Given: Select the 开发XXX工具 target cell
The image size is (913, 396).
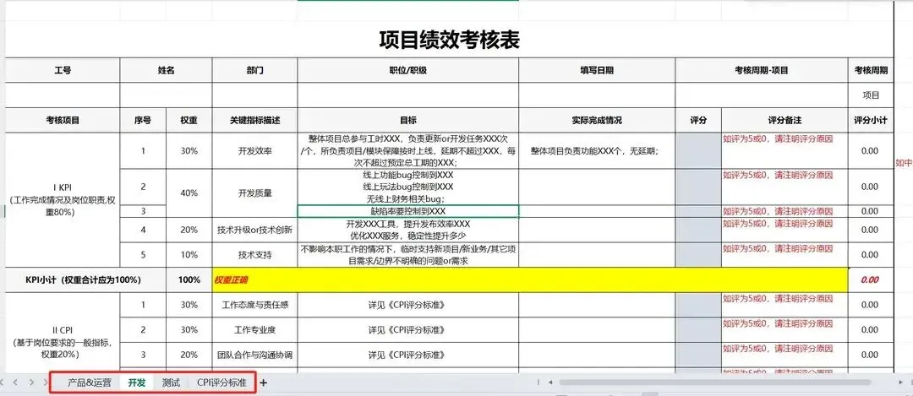Looking at the screenshot, I should pyautogui.click(x=408, y=230).
